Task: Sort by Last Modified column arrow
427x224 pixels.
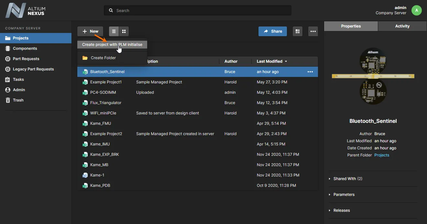Action: [286, 61]
